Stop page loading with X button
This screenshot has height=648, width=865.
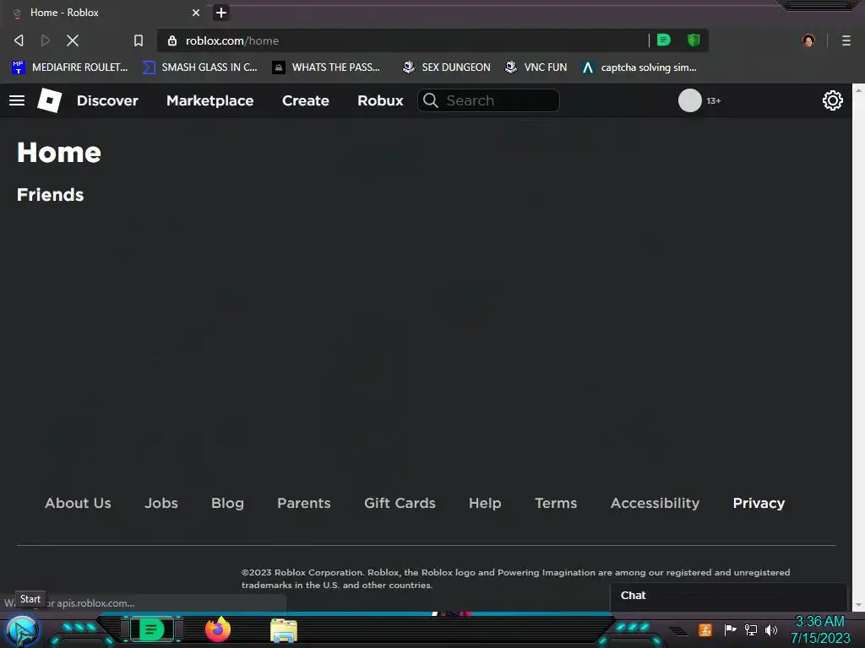pos(73,40)
